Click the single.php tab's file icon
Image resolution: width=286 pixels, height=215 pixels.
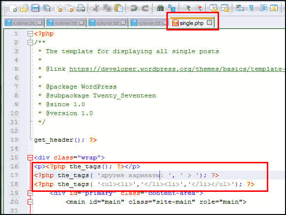[175, 23]
